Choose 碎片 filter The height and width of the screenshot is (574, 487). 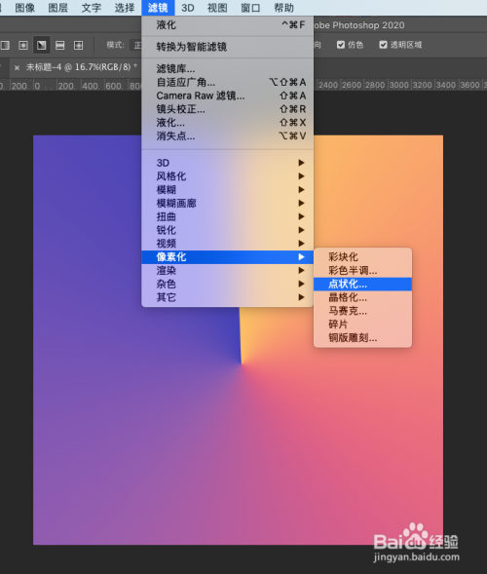362,325
